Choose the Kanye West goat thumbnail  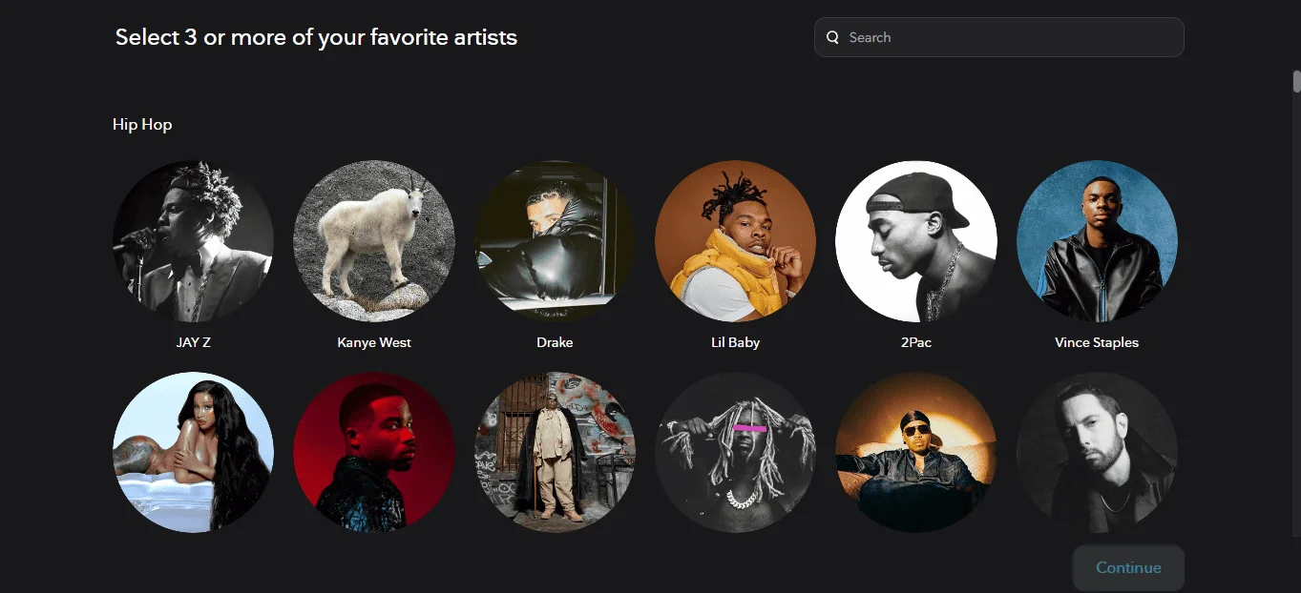coord(374,240)
